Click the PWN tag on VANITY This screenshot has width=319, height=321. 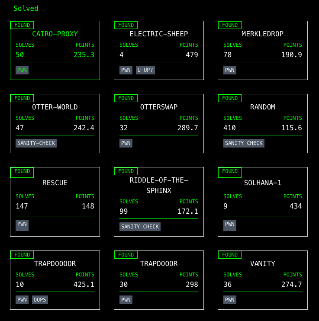230,300
